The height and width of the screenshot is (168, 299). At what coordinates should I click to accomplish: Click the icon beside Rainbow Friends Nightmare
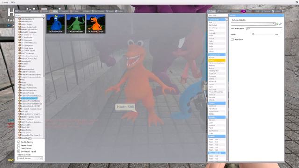click(20, 104)
